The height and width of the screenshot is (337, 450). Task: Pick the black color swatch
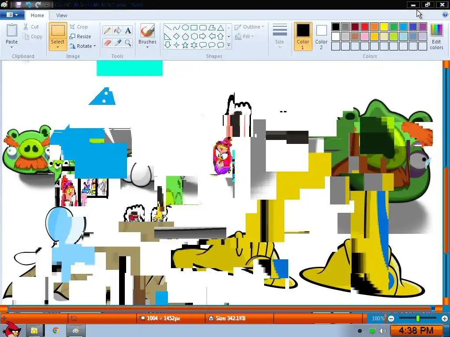click(336, 27)
